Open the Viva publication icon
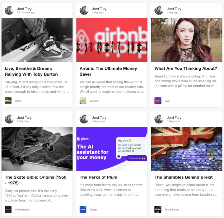224x218 pixels. click(x=158, y=101)
